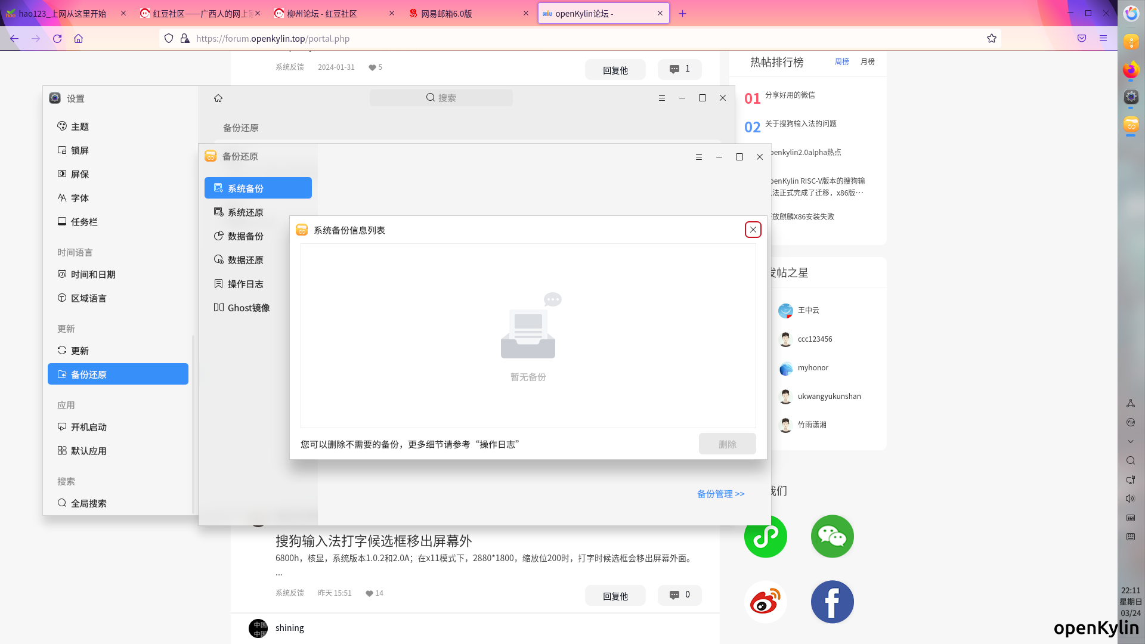Click the 回复他 button on first post
The height and width of the screenshot is (644, 1145).
click(615, 70)
